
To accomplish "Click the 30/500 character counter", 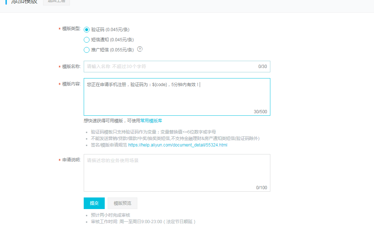I will tap(260, 112).
